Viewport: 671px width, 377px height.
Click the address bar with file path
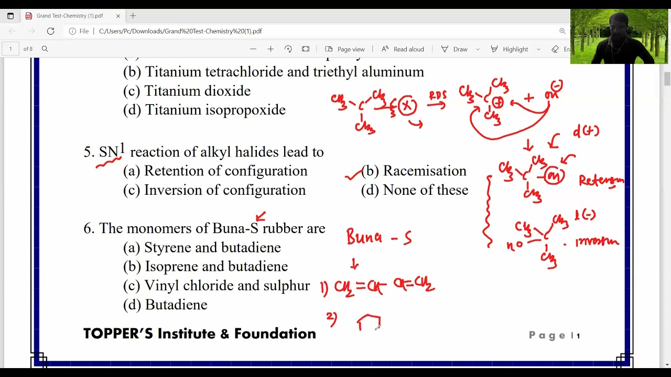[x=180, y=31]
